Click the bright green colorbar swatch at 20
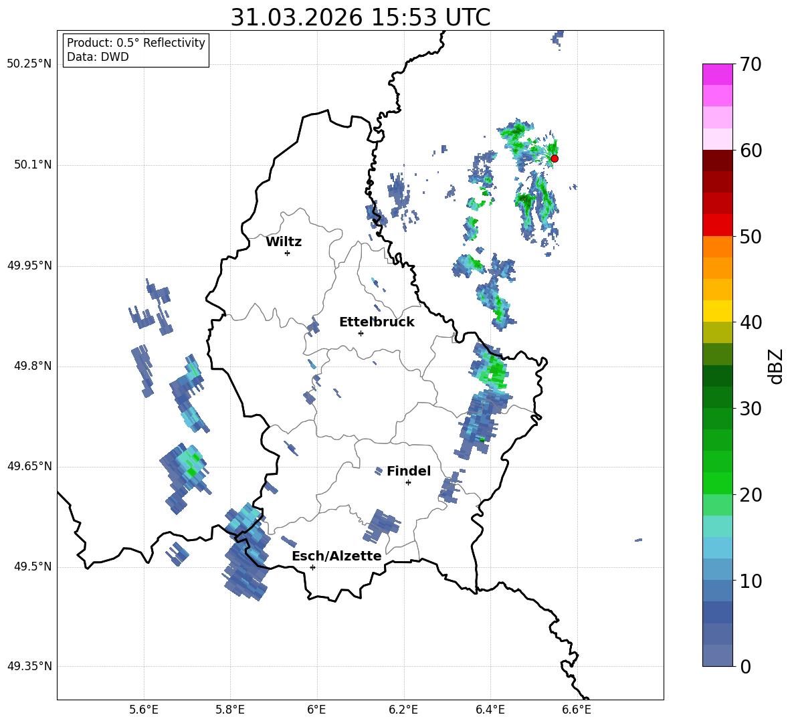 (717, 483)
